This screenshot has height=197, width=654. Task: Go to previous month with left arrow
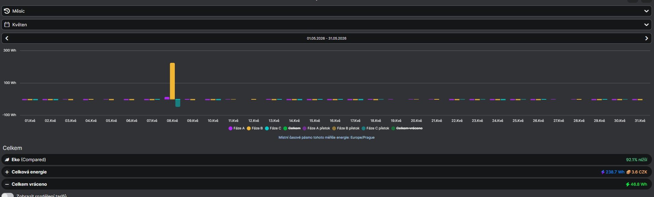coord(7,38)
